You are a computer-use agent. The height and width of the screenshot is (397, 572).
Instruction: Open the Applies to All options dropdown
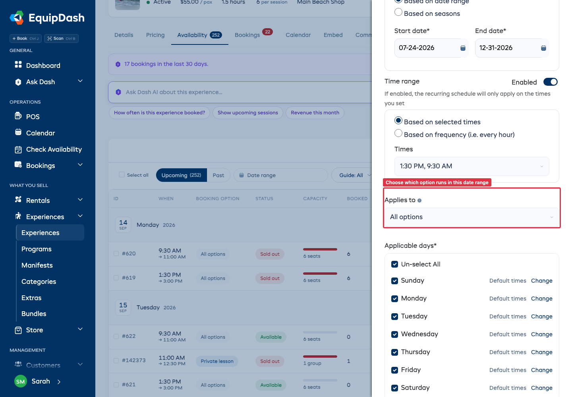[x=472, y=217]
